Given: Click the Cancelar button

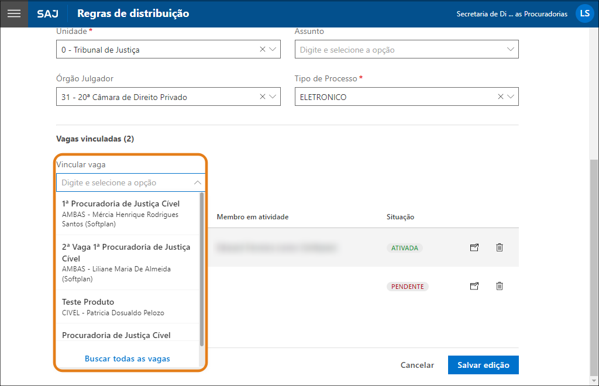Looking at the screenshot, I should pos(417,365).
